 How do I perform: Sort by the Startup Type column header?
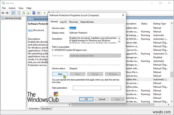161,24
